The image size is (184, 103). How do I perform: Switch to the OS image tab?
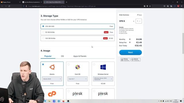click(62, 56)
